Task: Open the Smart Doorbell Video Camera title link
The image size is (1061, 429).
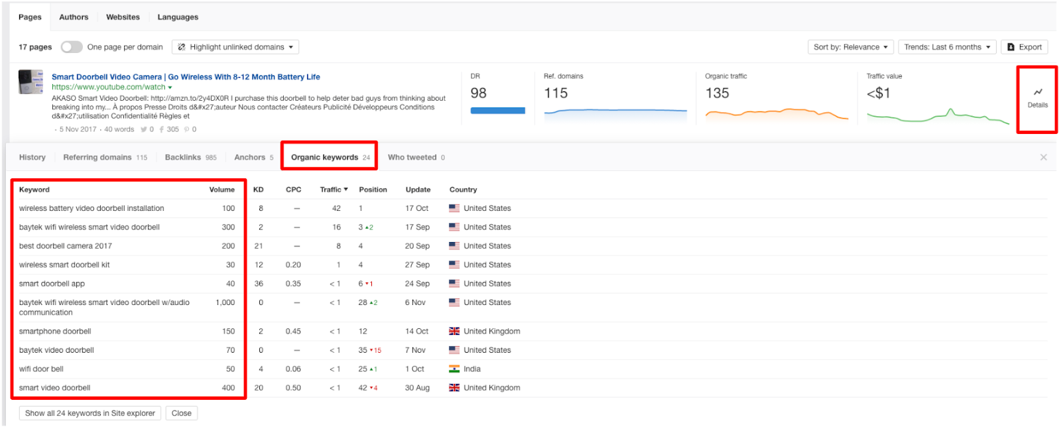Action: click(186, 77)
